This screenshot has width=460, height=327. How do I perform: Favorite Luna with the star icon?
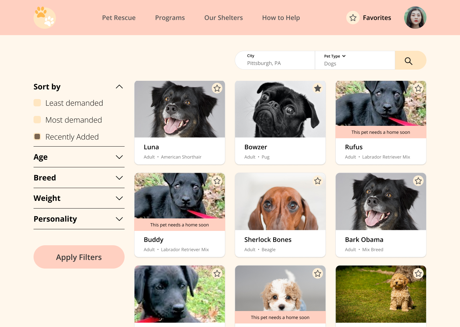click(217, 88)
